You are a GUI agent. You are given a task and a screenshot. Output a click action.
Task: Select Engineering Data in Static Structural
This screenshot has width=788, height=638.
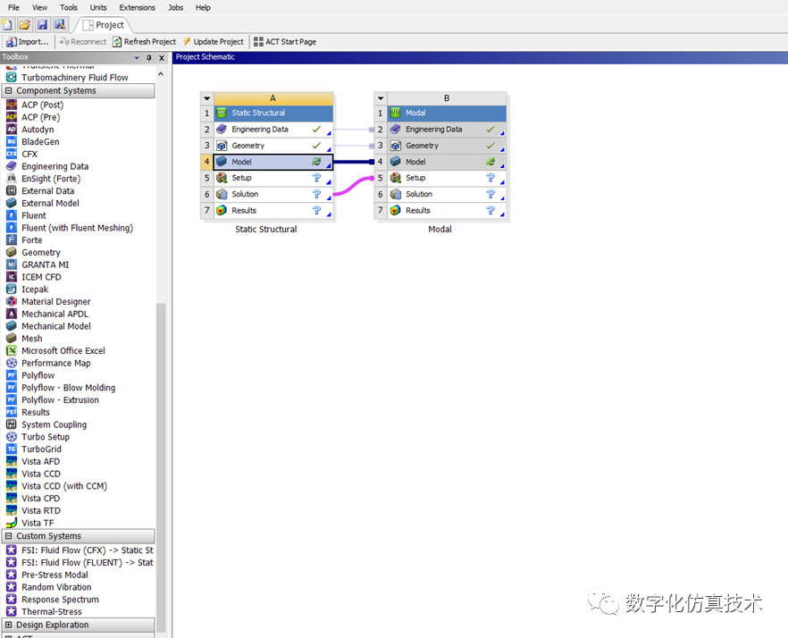[x=273, y=130]
